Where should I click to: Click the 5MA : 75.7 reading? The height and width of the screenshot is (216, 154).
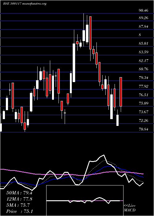tap(18, 205)
